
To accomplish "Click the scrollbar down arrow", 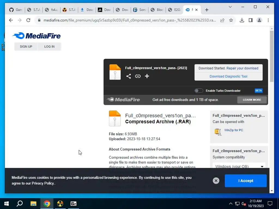I will [272, 191].
